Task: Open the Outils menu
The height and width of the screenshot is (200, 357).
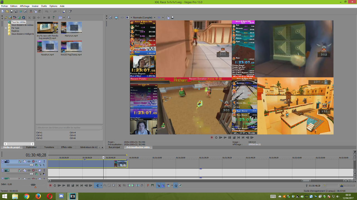Action: (44, 6)
